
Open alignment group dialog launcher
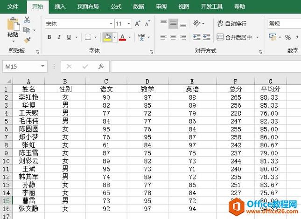(260, 52)
